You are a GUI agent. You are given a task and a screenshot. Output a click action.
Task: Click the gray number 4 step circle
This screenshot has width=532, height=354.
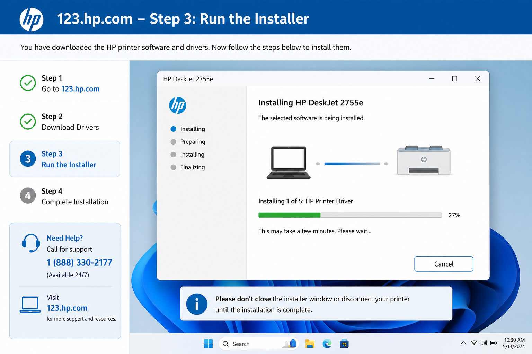point(28,196)
